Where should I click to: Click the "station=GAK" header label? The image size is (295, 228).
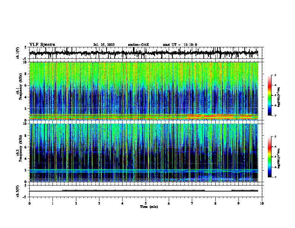(x=139, y=45)
